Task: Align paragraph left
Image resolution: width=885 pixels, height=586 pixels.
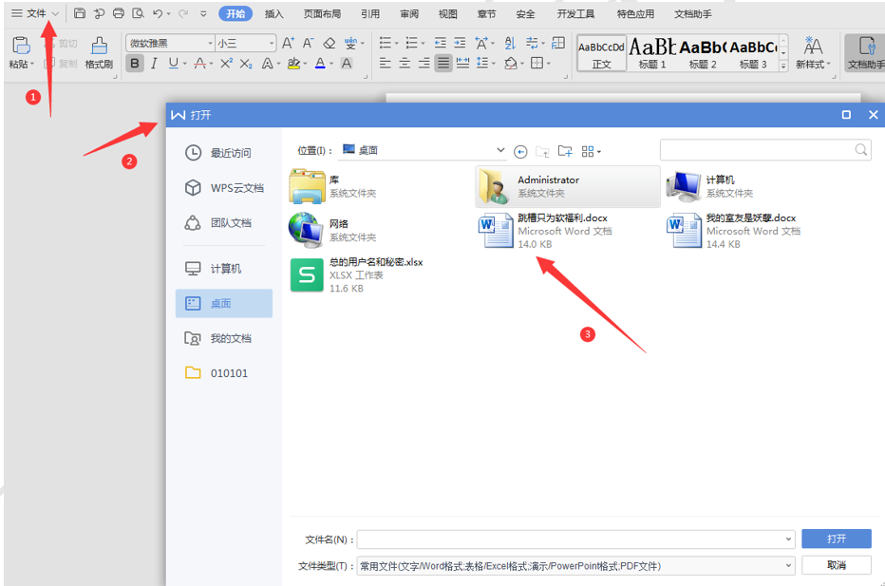Action: click(x=385, y=64)
